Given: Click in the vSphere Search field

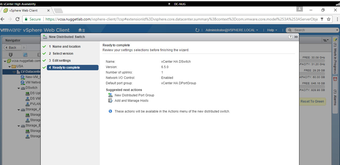Looking at the screenshot, I should pos(314,30).
